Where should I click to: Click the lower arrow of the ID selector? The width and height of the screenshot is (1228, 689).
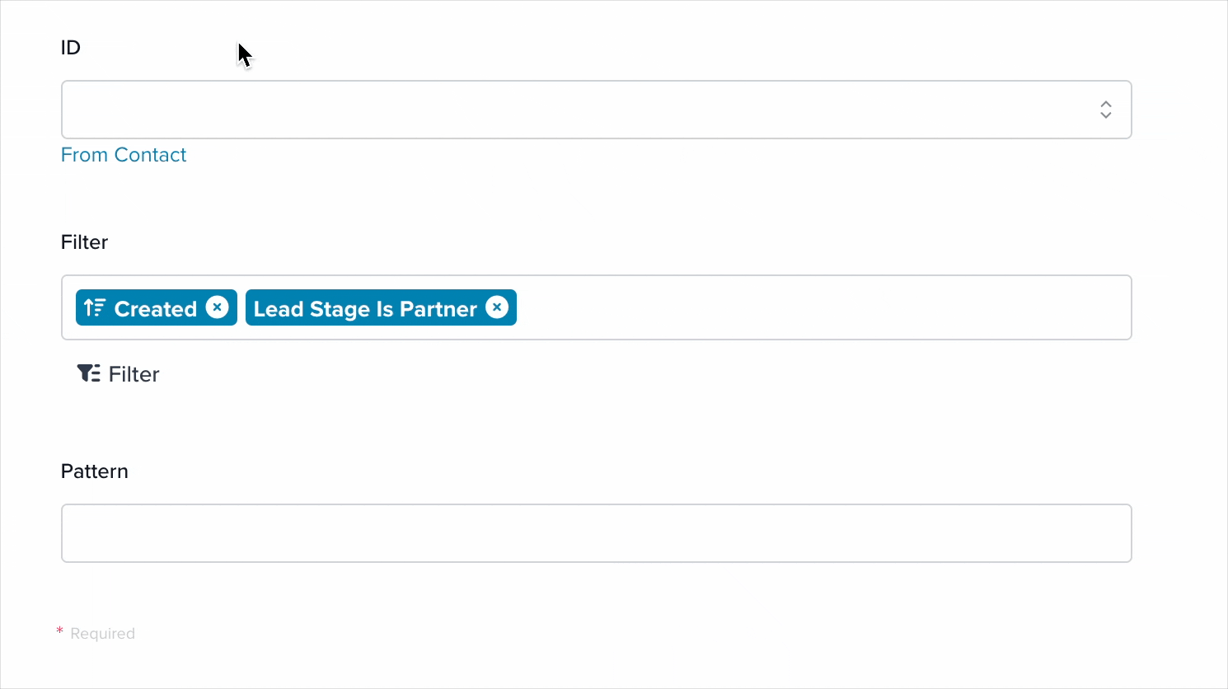(1106, 115)
